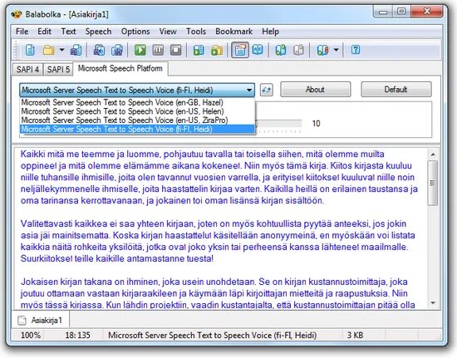Click the Balabolka app icon in title bar
Image resolution: width=457 pixels, height=358 pixels.
pyautogui.click(x=17, y=14)
